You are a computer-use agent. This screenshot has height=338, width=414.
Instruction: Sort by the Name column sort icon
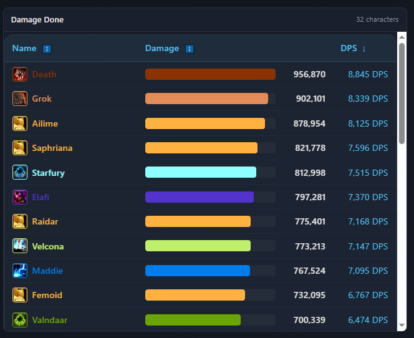pos(47,49)
